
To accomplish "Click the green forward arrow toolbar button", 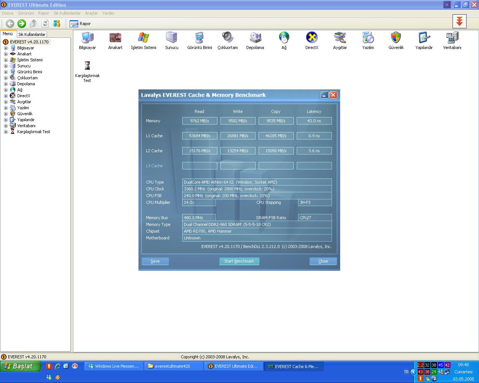I will [22, 24].
